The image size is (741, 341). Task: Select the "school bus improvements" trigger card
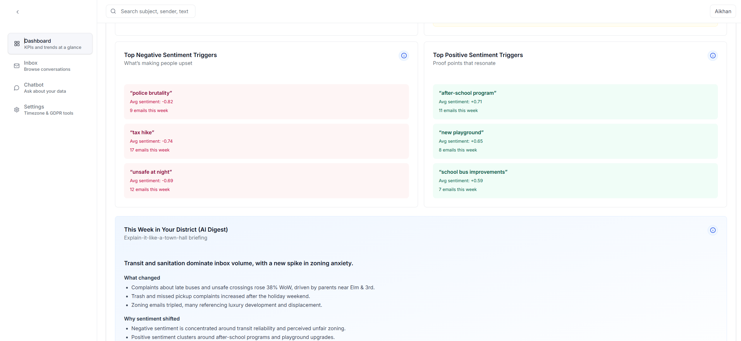(575, 180)
